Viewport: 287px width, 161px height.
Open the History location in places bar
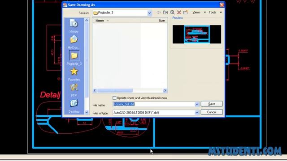pyautogui.click(x=74, y=26)
